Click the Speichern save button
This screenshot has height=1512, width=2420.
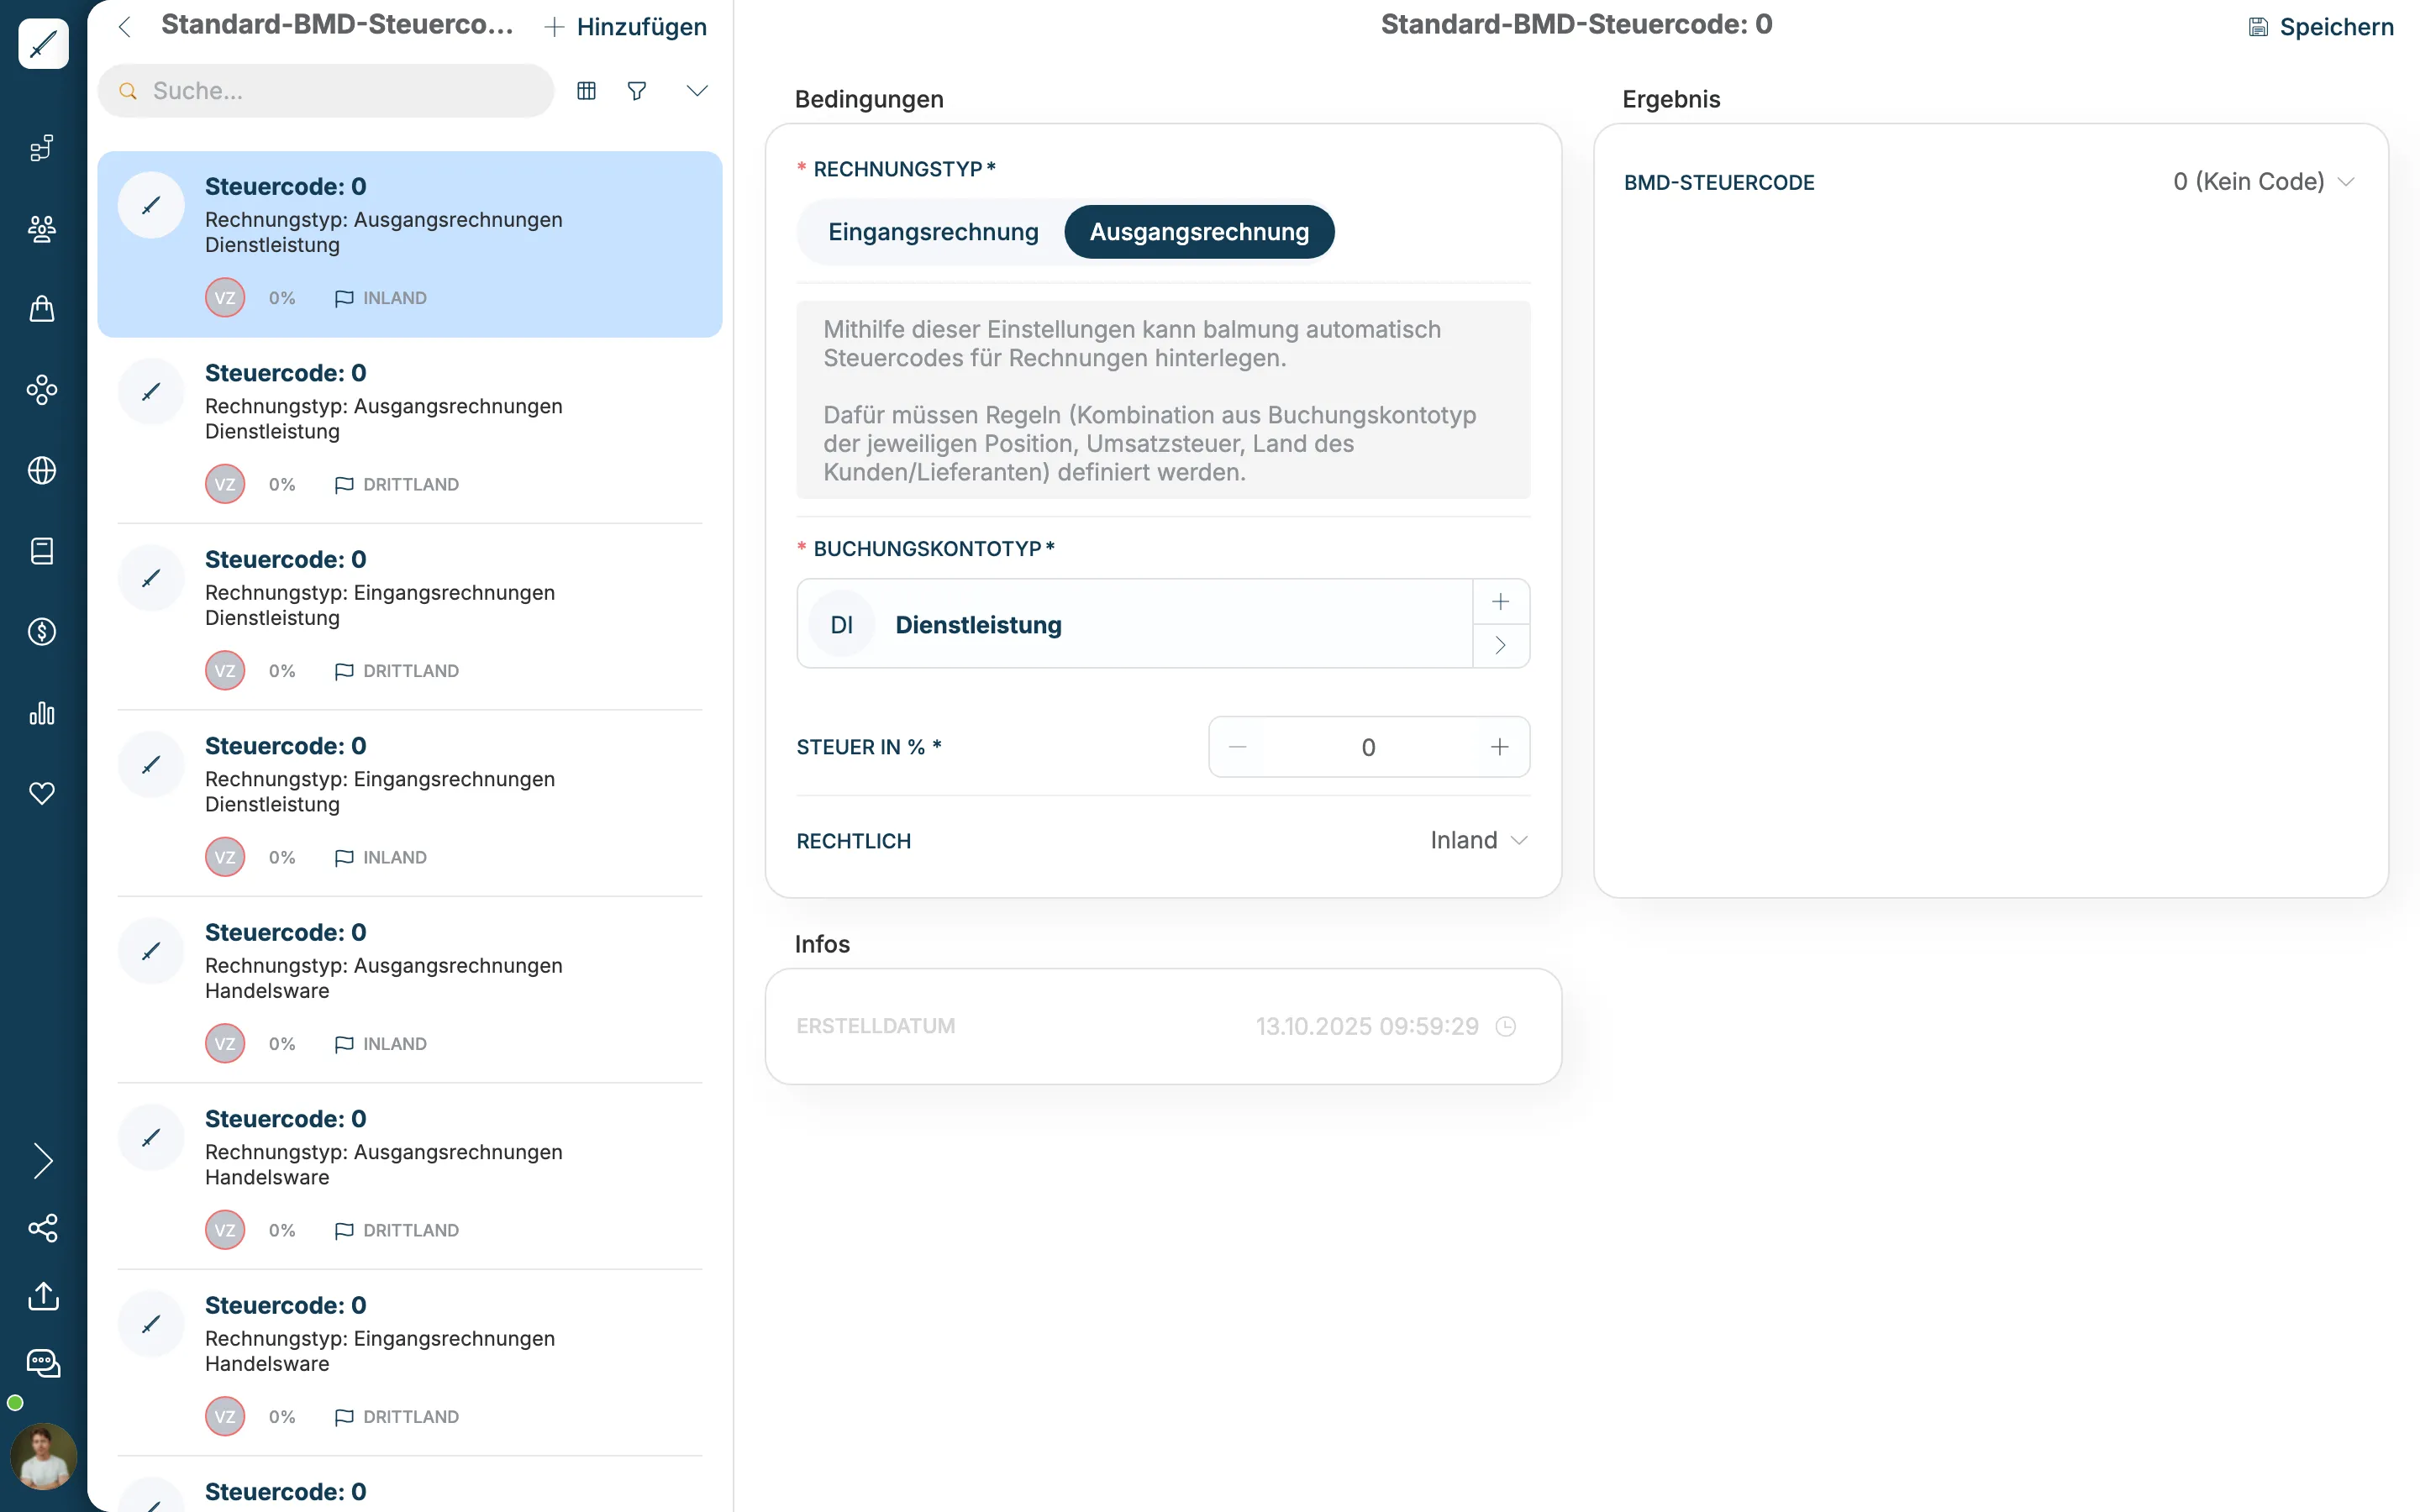click(2321, 27)
